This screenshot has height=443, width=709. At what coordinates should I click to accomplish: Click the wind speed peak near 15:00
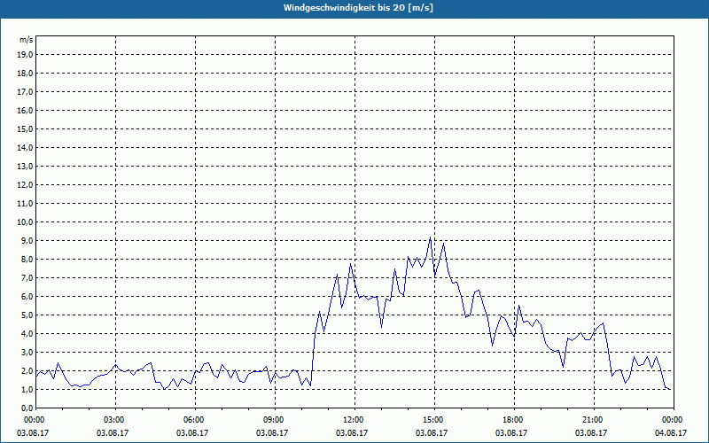[x=430, y=237]
